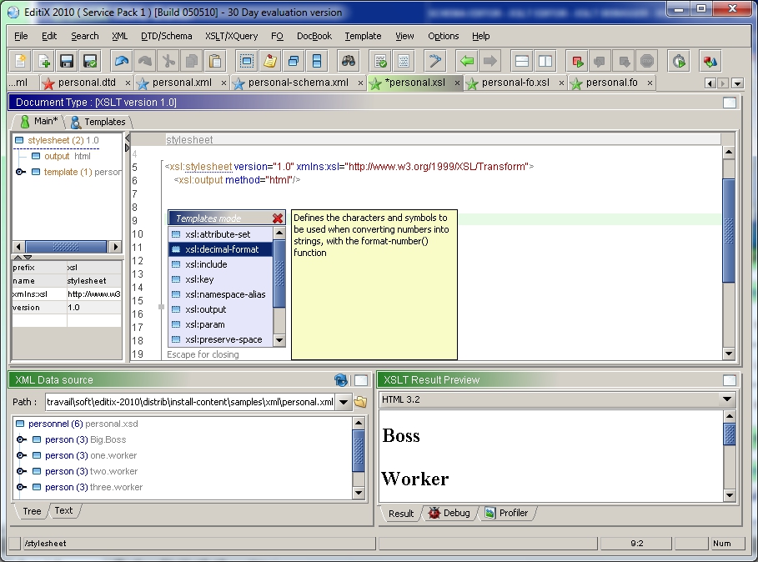Click the Validate document green check icon
Viewport: 758px width, 562px height.
(x=380, y=61)
